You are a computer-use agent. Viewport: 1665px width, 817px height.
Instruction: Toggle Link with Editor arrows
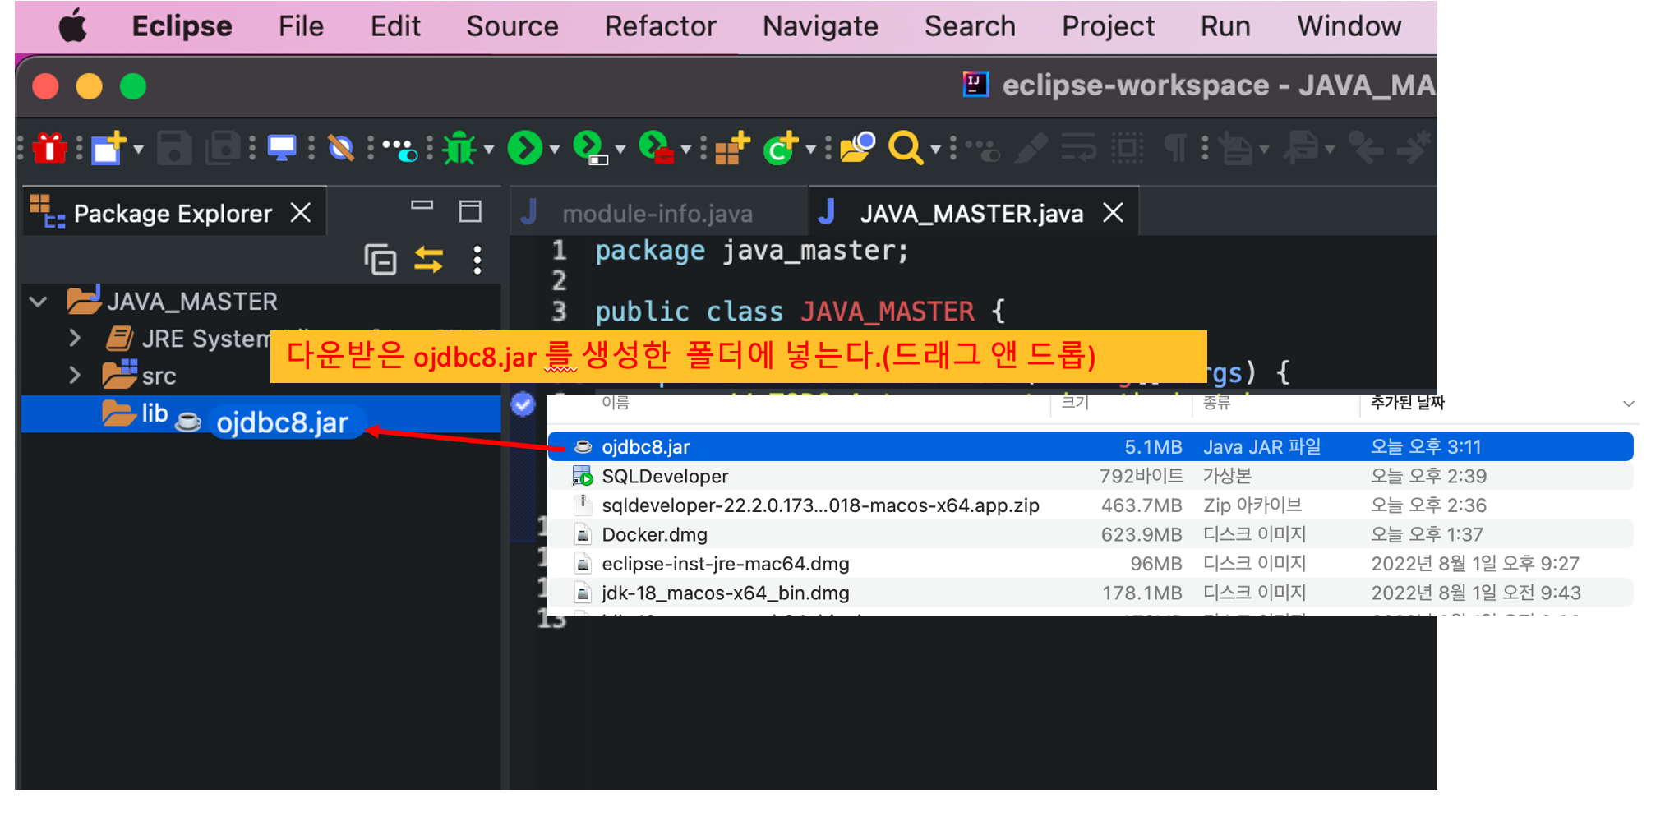pos(429,260)
